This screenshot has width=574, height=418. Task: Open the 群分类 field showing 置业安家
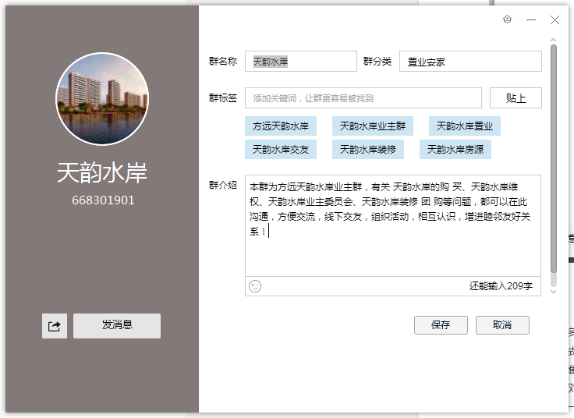(x=470, y=62)
